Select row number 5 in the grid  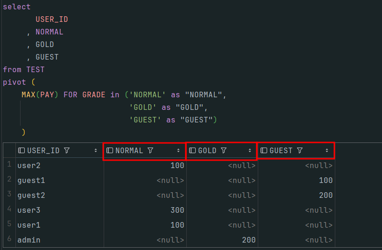[9, 224]
